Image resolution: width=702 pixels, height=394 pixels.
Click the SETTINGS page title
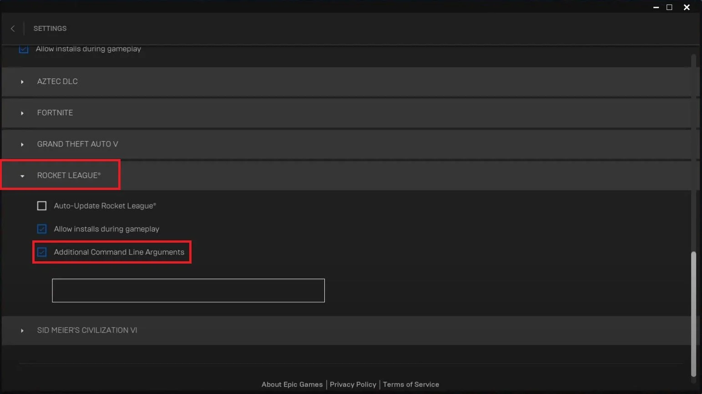tap(50, 28)
